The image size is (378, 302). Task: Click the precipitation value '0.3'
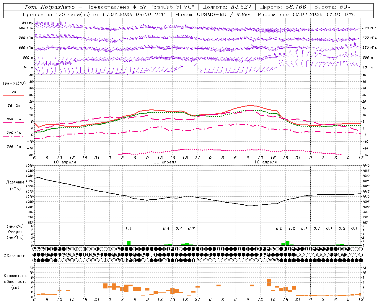tap(342, 228)
